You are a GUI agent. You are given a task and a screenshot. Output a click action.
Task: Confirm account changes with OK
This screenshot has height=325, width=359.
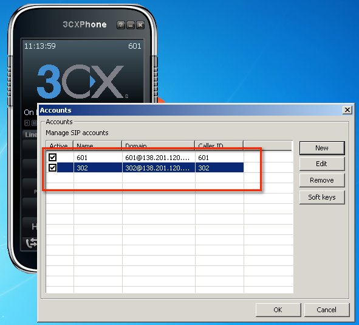click(278, 310)
